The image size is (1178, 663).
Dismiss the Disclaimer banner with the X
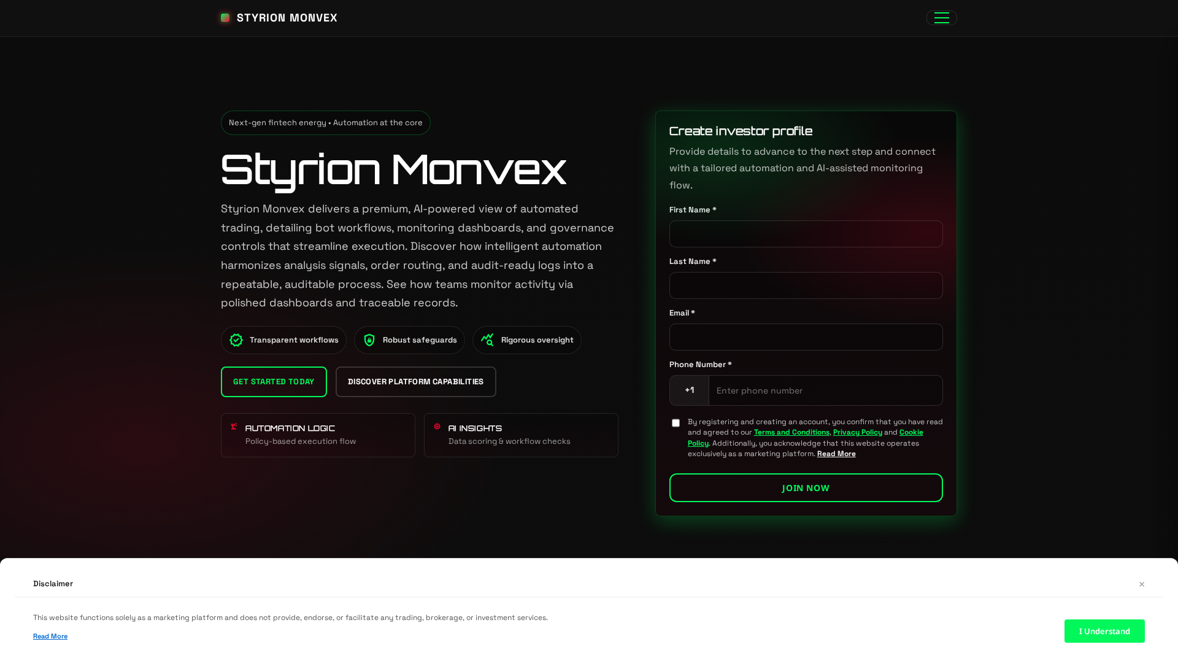click(1142, 584)
